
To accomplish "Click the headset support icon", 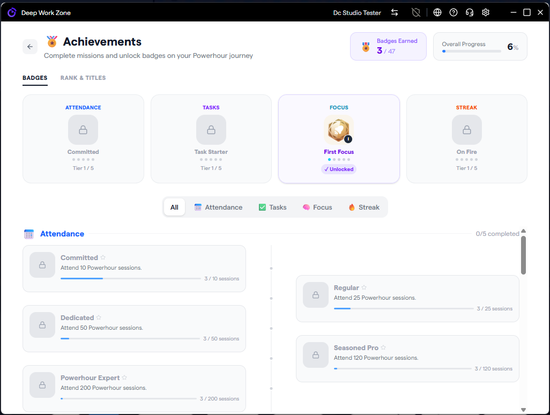I will click(470, 13).
